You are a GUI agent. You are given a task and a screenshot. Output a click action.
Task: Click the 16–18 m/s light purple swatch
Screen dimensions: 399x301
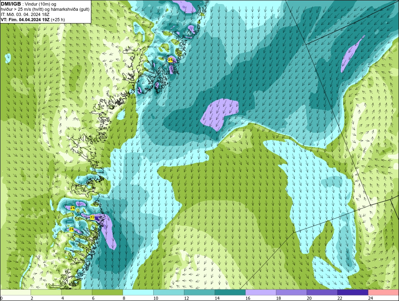pos(261,292)
